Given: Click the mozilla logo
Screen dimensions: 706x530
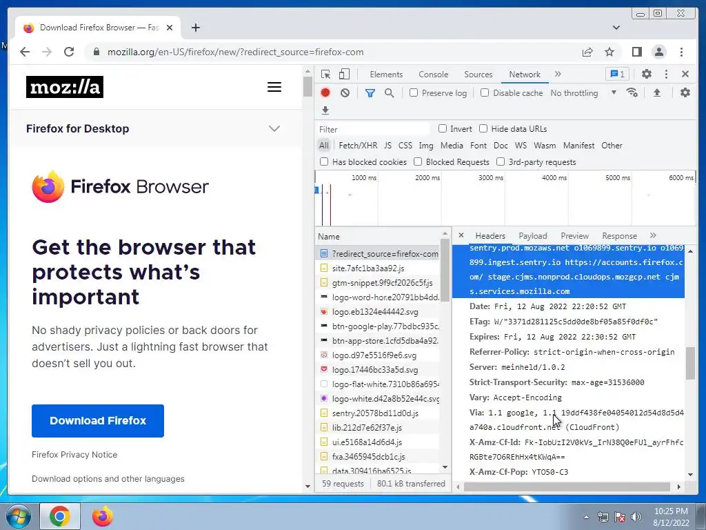Looking at the screenshot, I should [x=65, y=87].
